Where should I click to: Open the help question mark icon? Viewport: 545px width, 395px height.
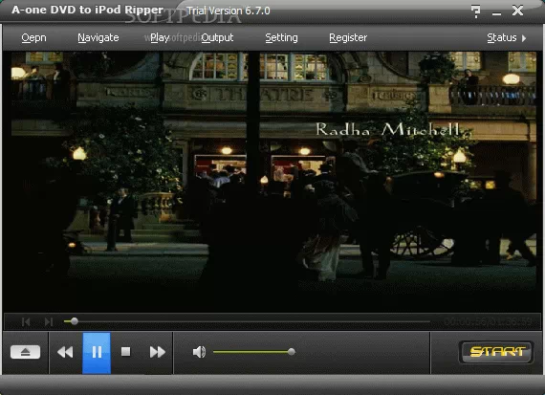[x=475, y=11]
